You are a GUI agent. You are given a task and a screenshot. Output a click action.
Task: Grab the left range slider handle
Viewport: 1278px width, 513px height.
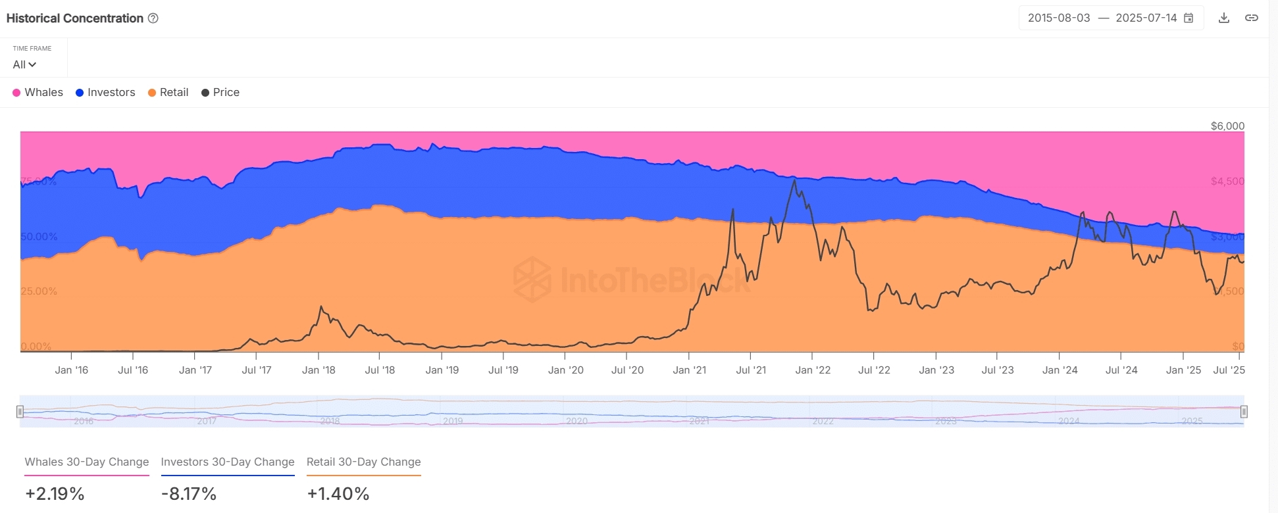coord(20,412)
